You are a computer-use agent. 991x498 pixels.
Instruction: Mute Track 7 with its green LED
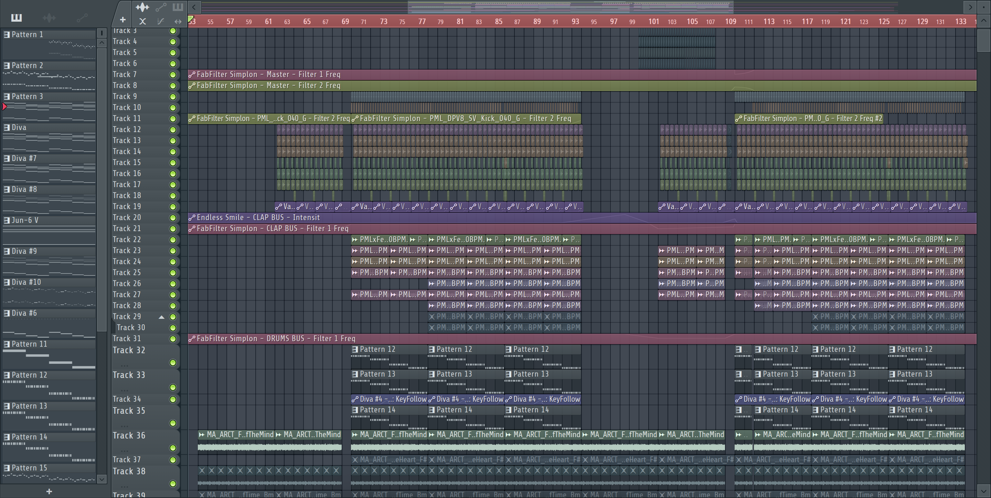pyautogui.click(x=173, y=75)
